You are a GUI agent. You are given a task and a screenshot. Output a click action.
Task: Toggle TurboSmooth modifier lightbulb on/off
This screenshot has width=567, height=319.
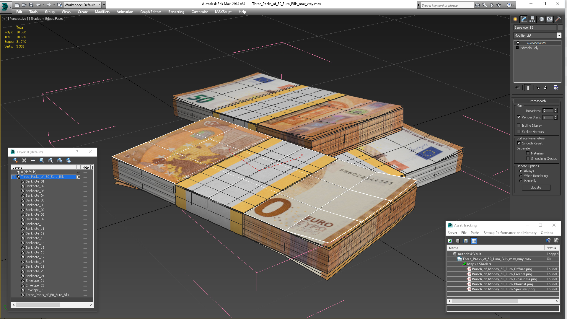click(x=518, y=43)
